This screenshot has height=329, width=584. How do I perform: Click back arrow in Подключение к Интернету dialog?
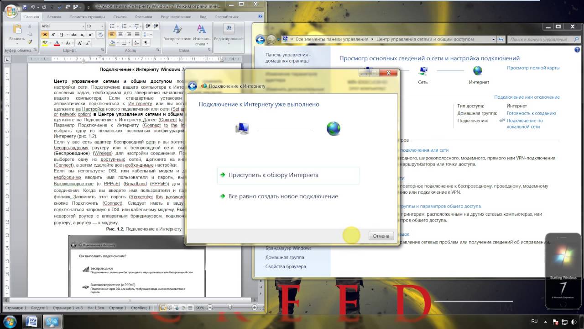click(x=193, y=86)
